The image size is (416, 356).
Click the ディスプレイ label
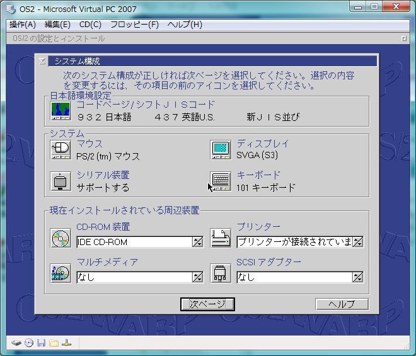pos(263,144)
